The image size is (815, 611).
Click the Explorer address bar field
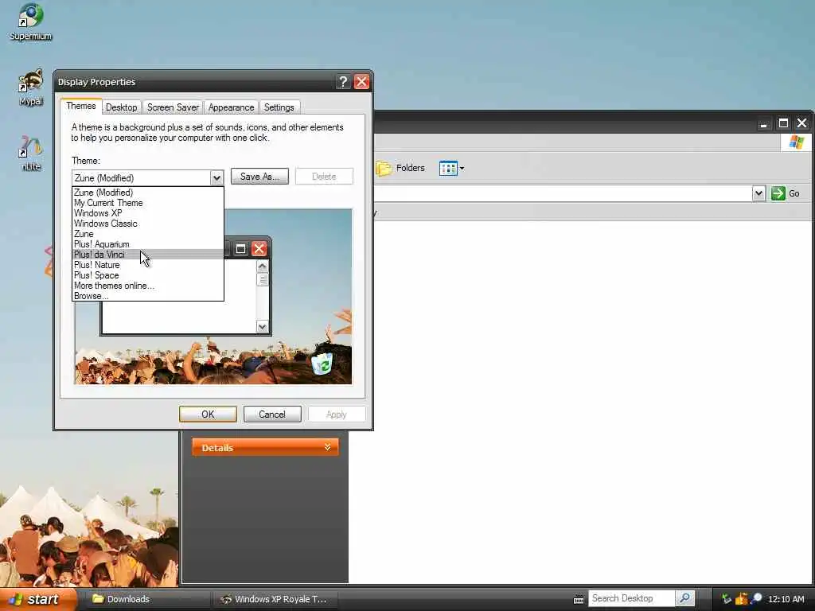click(x=563, y=193)
